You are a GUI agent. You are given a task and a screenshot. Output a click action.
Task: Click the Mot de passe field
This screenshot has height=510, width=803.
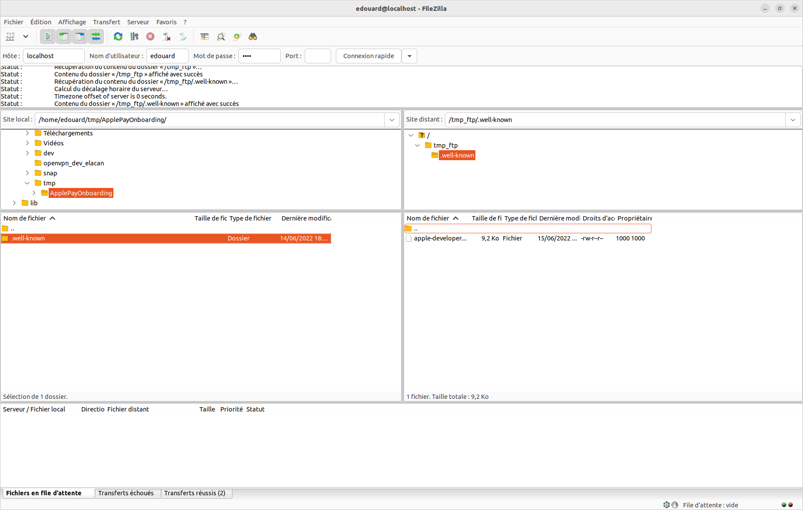pyautogui.click(x=259, y=56)
